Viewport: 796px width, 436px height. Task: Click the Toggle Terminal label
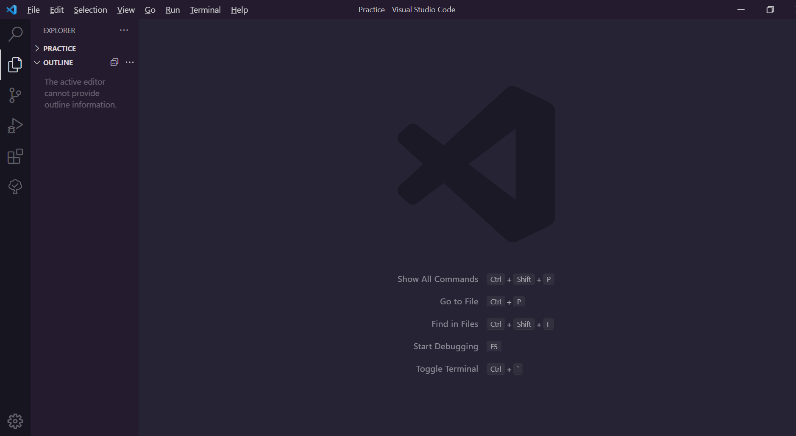point(447,369)
